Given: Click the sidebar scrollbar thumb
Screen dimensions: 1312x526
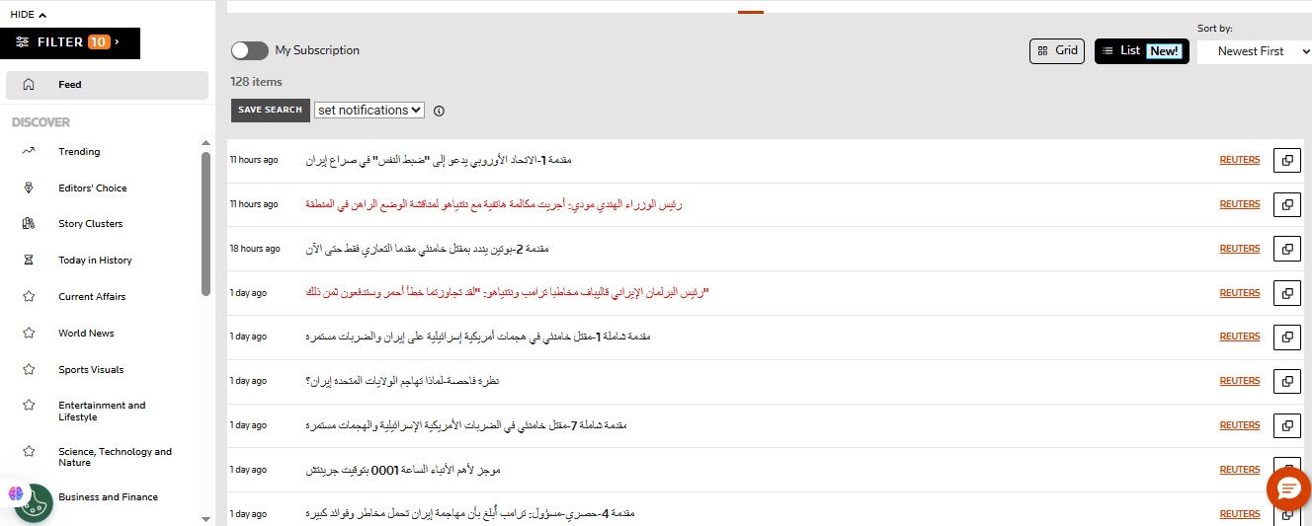Looking at the screenshot, I should [x=205, y=223].
